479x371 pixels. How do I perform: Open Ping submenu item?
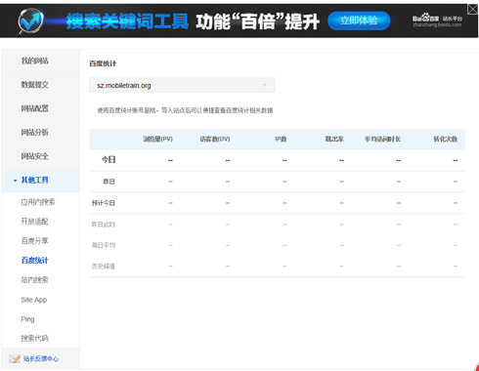[x=27, y=319]
